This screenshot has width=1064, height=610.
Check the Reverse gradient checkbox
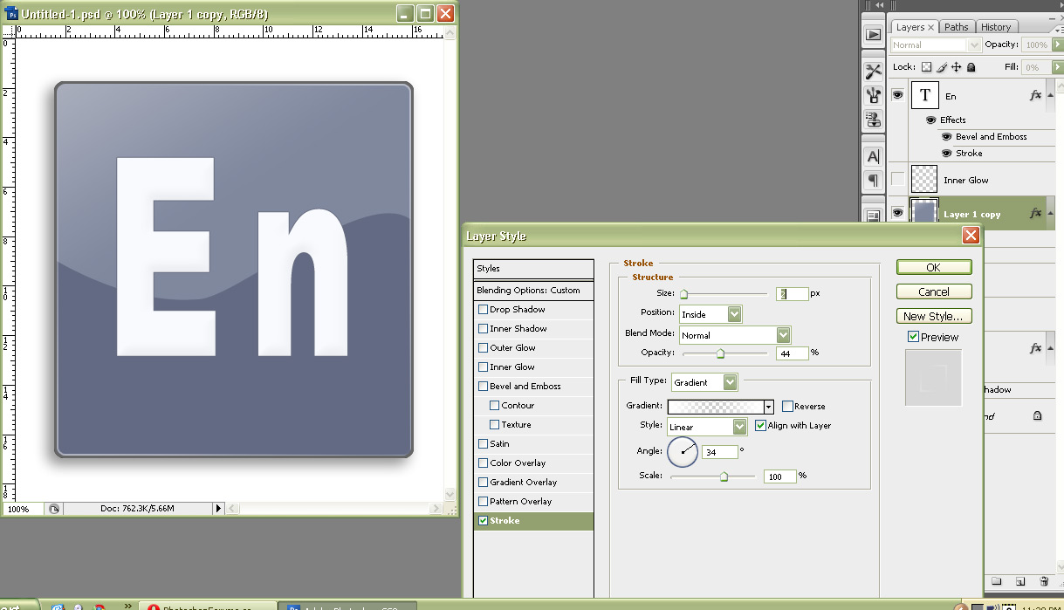(x=787, y=406)
